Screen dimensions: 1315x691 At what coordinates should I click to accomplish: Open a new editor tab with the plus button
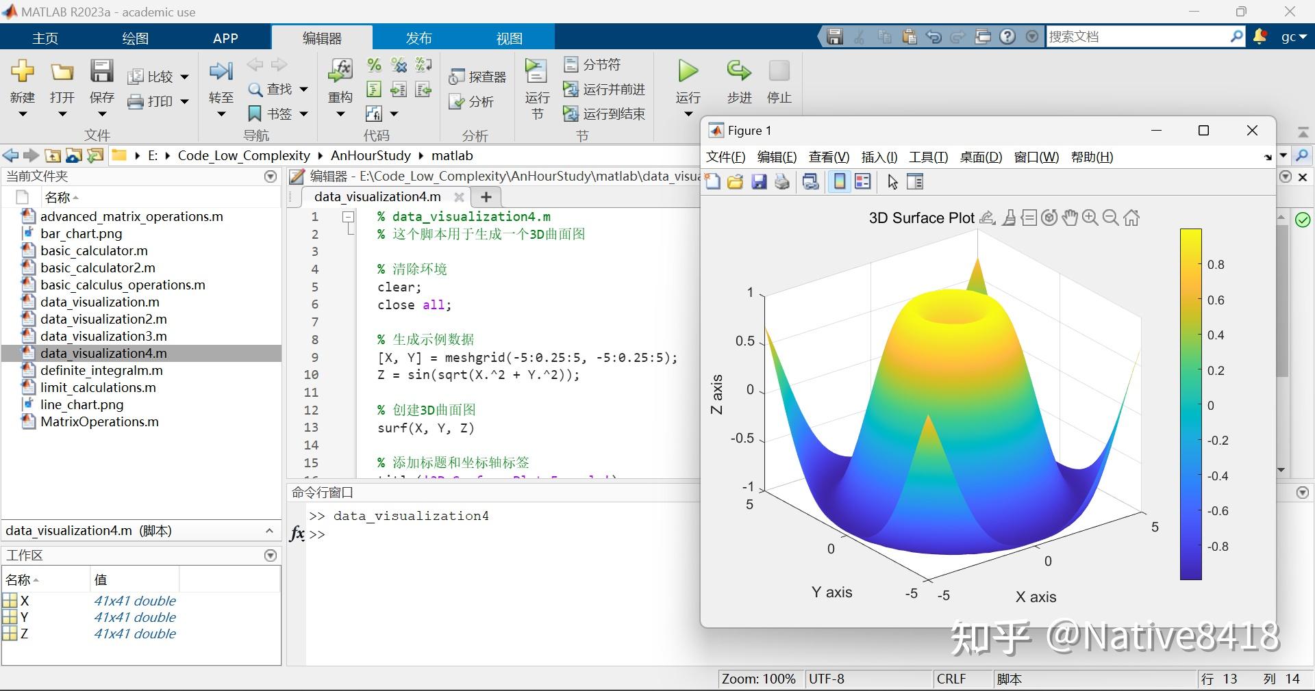point(486,197)
